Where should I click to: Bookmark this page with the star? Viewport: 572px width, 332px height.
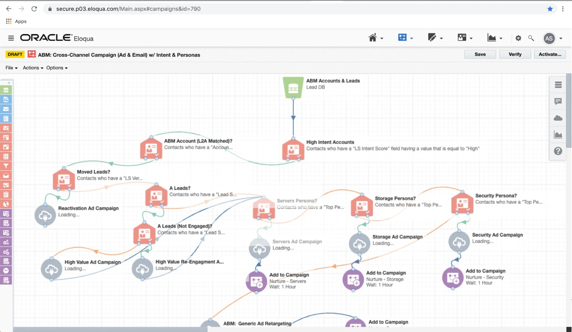pos(550,9)
